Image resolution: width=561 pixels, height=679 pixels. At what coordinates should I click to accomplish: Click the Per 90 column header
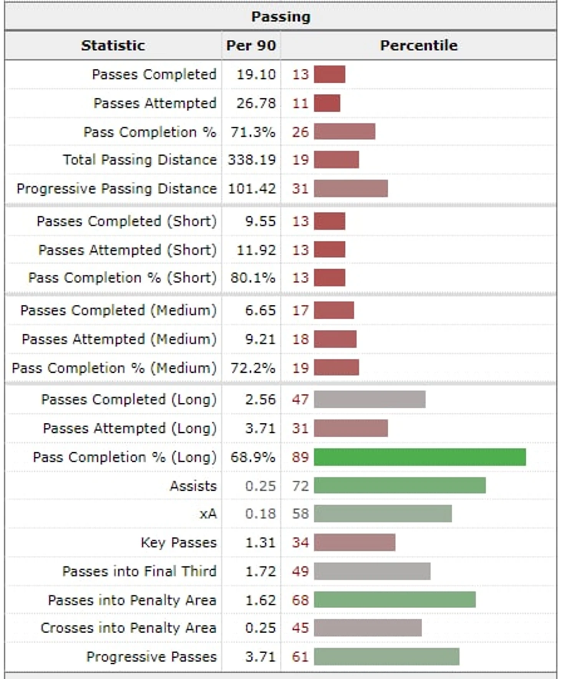tap(251, 45)
